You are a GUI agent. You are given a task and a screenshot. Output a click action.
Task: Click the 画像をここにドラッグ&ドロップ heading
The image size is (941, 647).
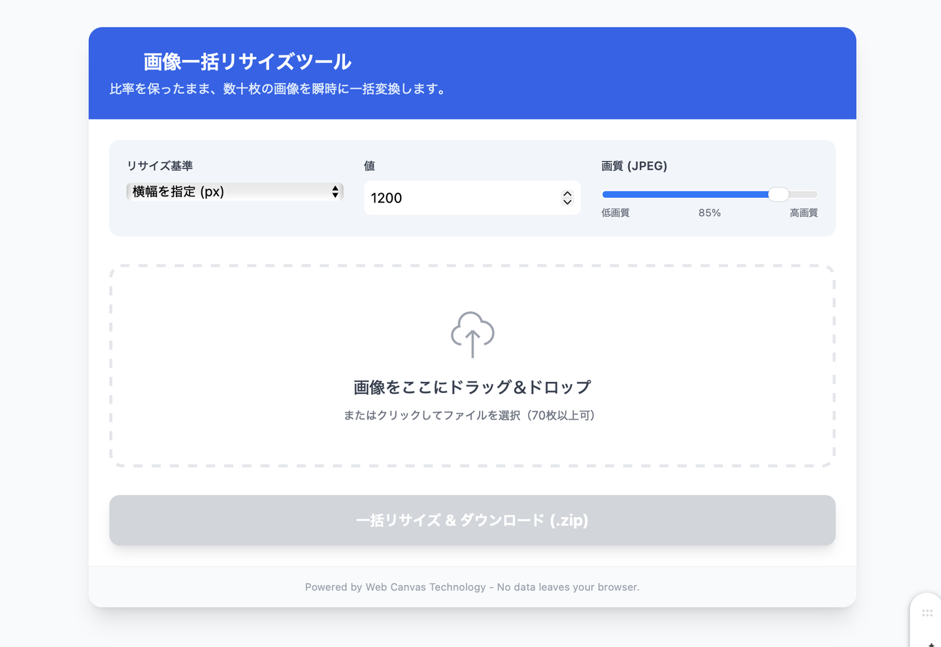[x=472, y=387]
